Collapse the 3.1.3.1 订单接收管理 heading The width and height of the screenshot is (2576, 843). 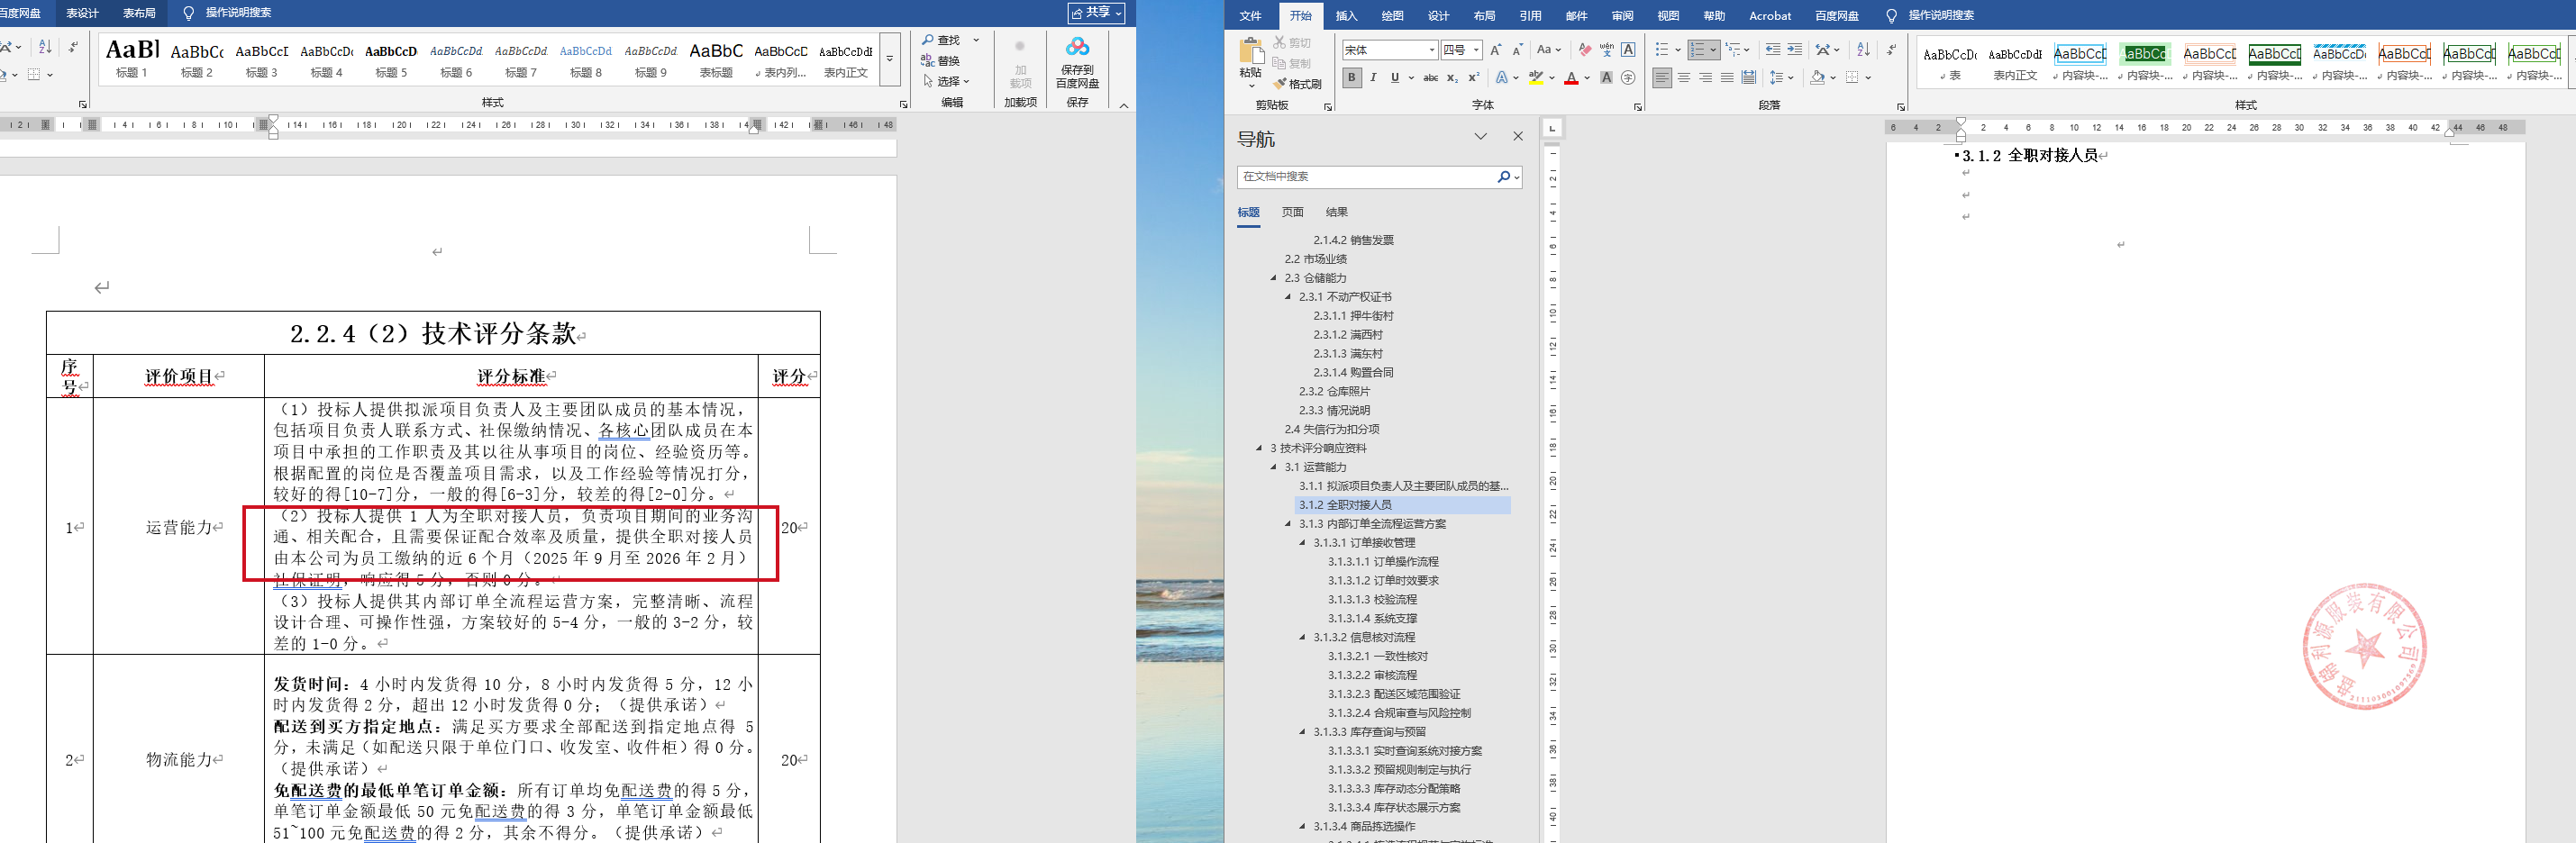(x=1303, y=543)
